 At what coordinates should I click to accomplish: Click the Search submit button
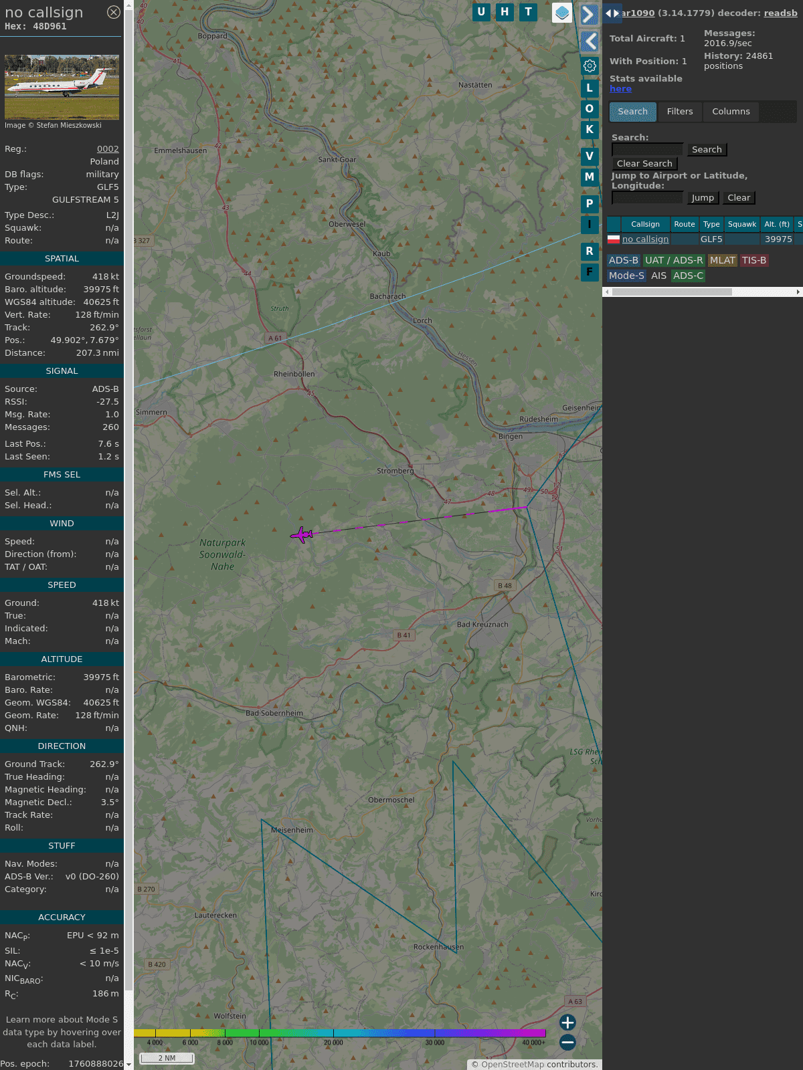(707, 150)
